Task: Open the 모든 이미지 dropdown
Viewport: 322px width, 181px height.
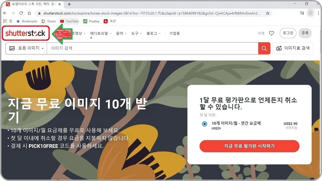Action: tap(29, 48)
